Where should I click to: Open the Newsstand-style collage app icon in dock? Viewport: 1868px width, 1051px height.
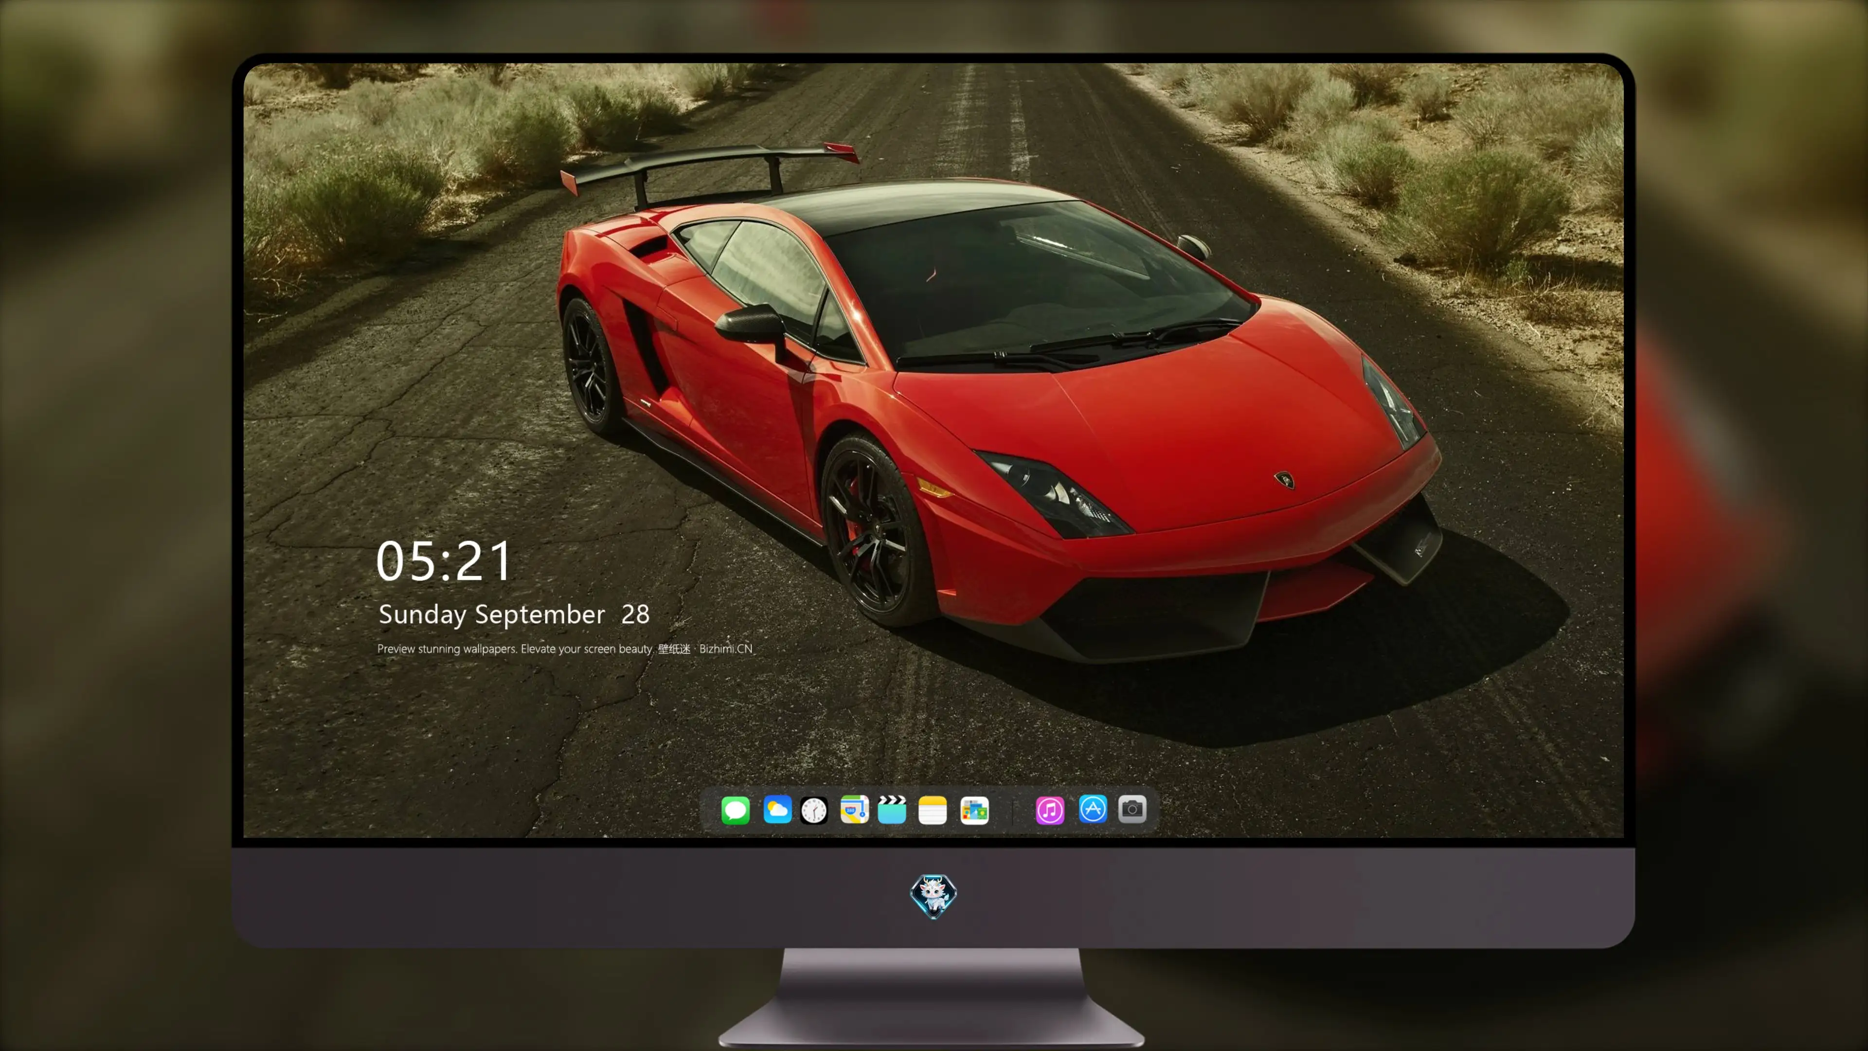[974, 810]
